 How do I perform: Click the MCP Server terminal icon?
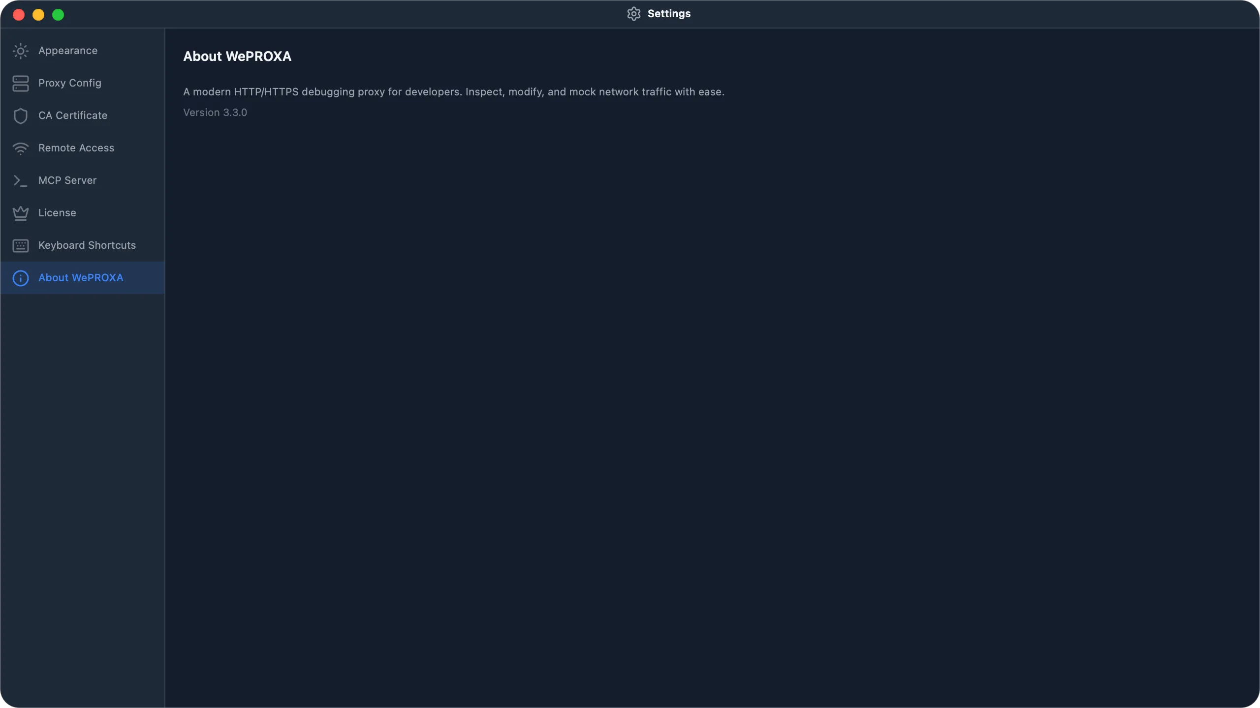point(20,181)
